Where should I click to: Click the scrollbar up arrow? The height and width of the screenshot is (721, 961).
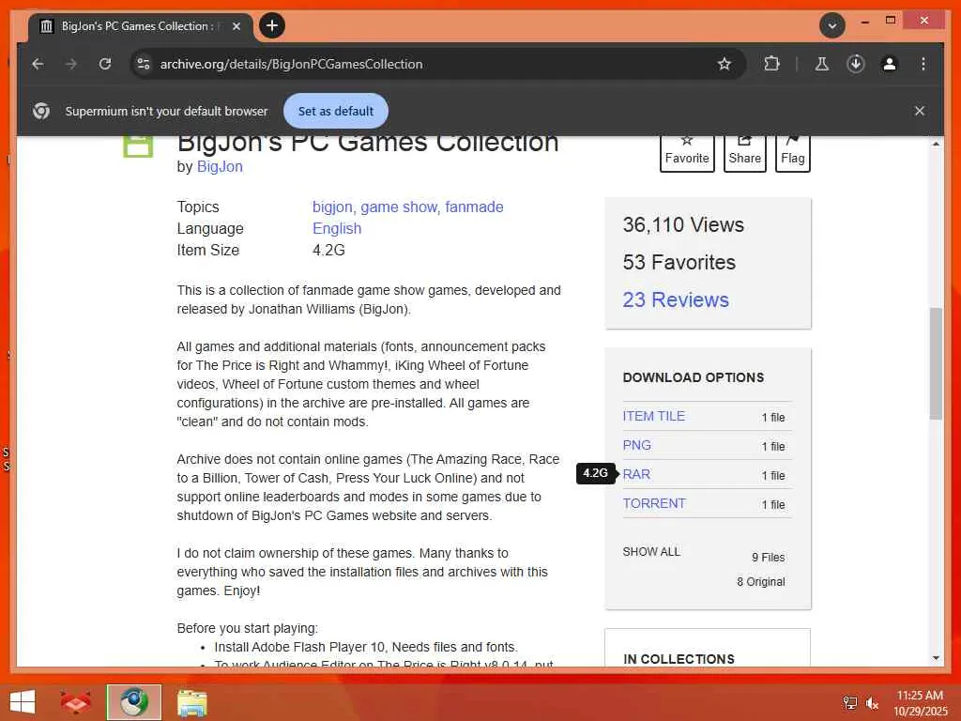tap(936, 144)
